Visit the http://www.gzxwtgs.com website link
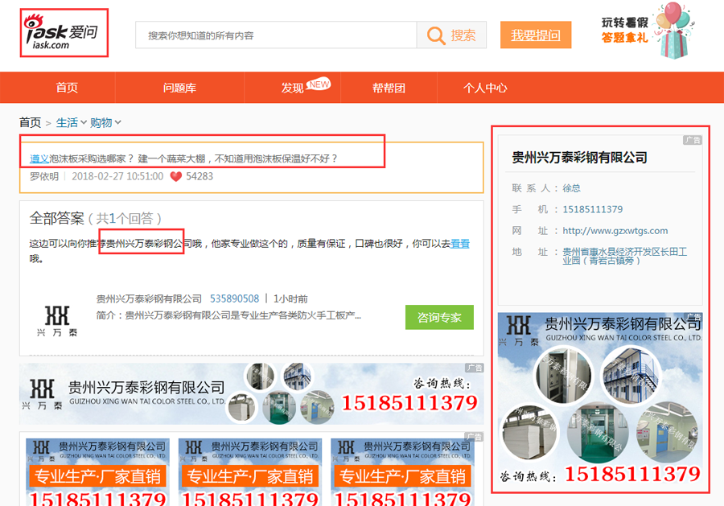 [615, 231]
